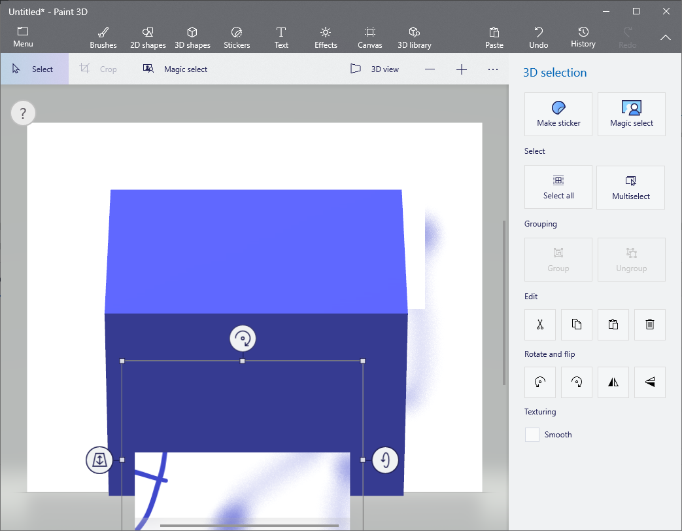
Task: Open the 3D library tab
Action: [414, 37]
